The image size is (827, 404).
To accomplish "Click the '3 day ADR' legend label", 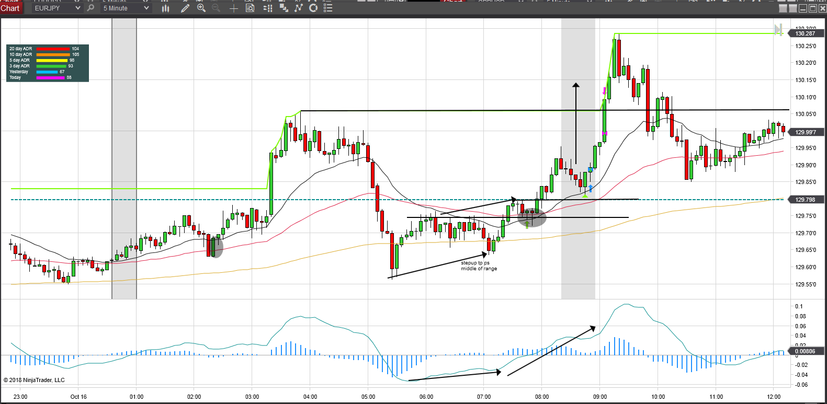I will (19, 66).
